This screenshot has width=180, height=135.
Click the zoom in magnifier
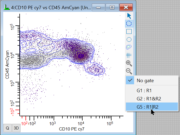pos(129,63)
